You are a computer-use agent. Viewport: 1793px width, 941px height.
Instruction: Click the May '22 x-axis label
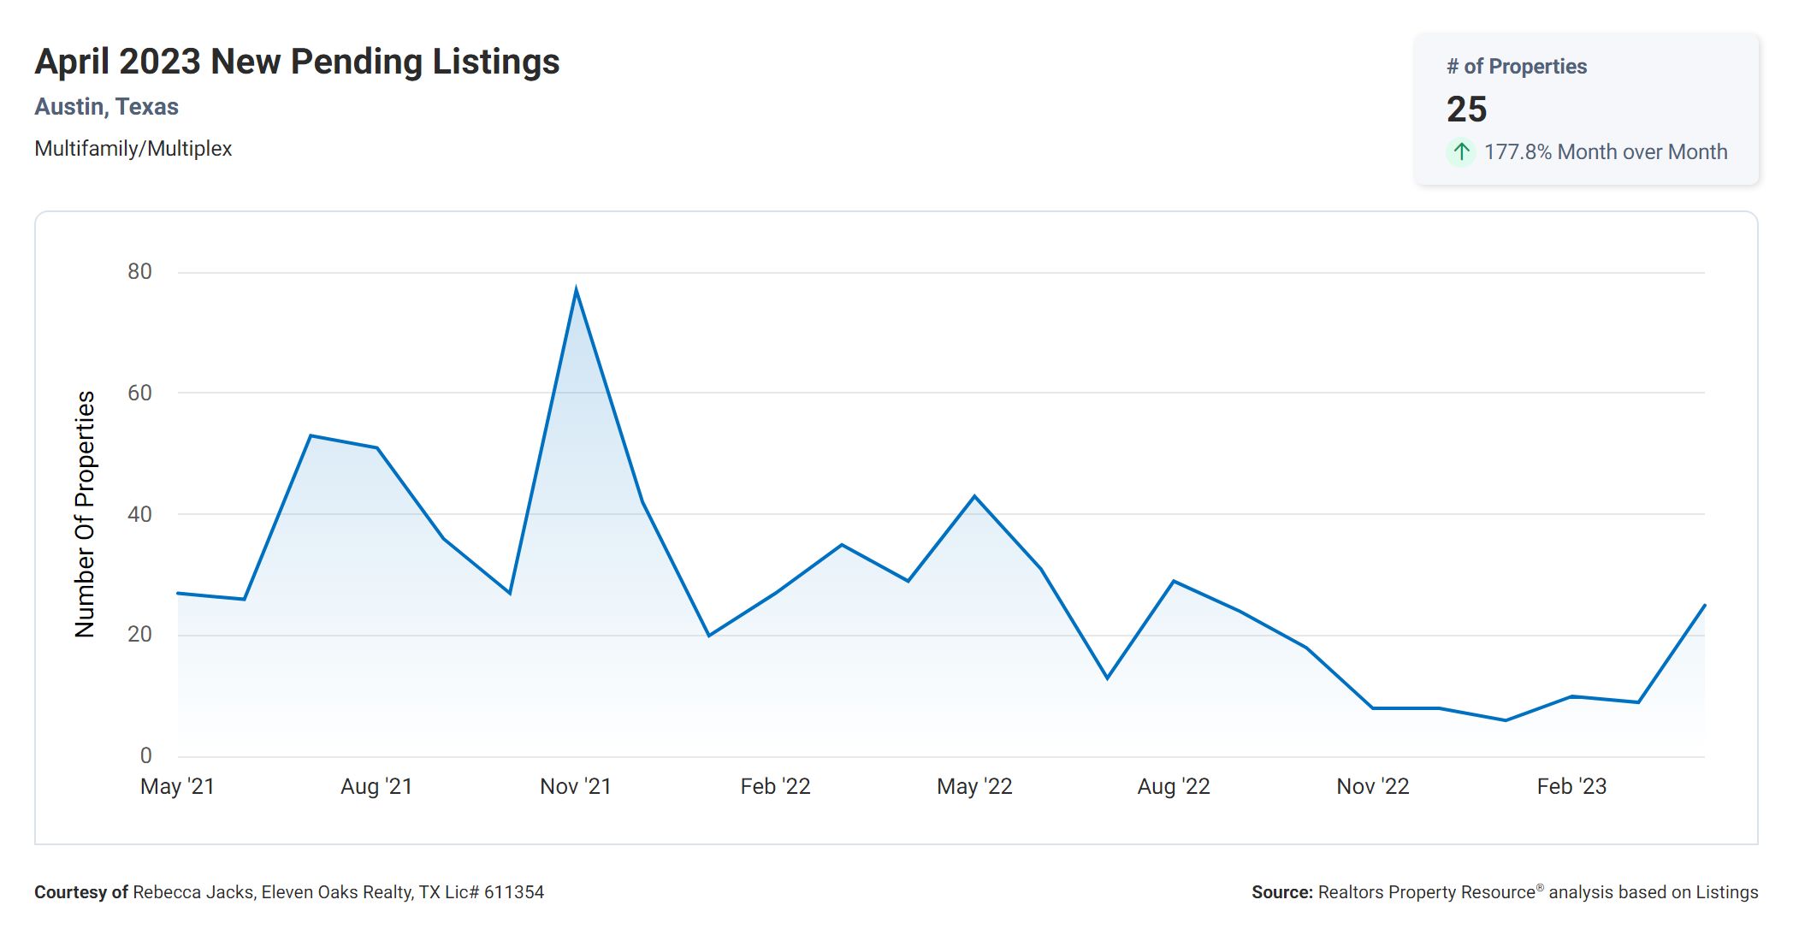coord(974,786)
